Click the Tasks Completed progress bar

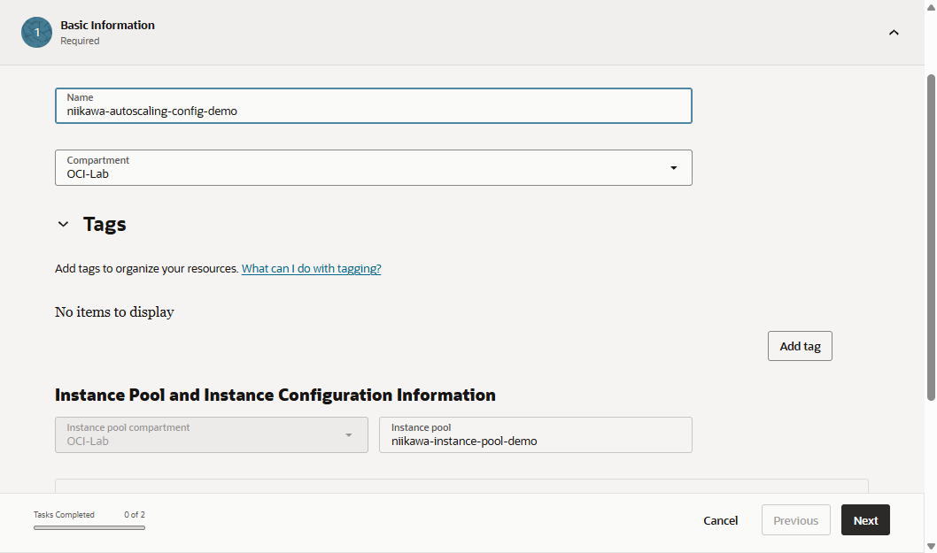[x=89, y=527]
